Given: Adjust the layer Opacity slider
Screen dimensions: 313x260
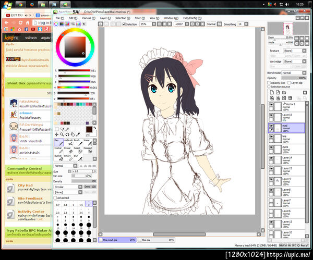Looking at the screenshot, I should (294, 78).
